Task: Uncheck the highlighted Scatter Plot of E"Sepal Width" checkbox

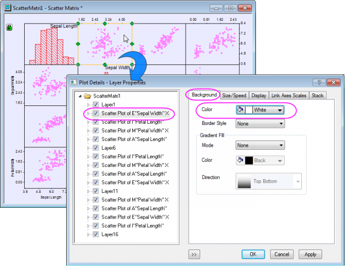Action: [x=95, y=113]
